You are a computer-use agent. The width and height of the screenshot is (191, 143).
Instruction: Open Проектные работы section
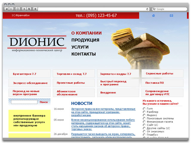click(74, 83)
